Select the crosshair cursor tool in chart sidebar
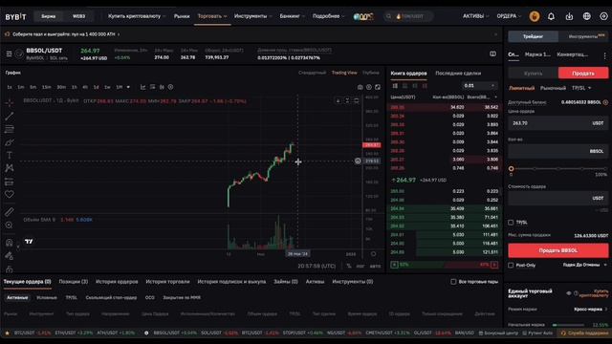This screenshot has height=344, width=612. click(x=10, y=102)
